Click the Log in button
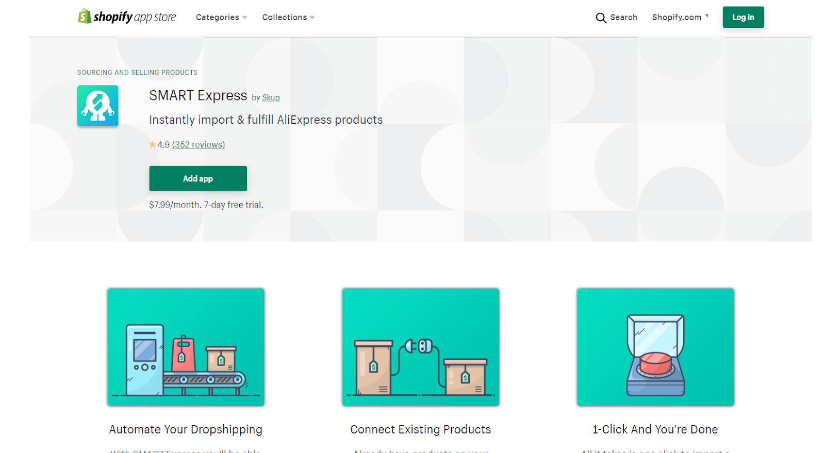The image size is (825, 453). 743,17
